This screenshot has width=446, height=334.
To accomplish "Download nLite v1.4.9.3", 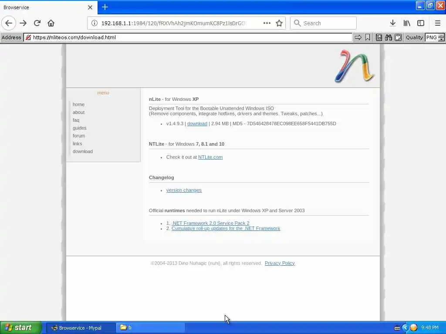I will coord(197,124).
